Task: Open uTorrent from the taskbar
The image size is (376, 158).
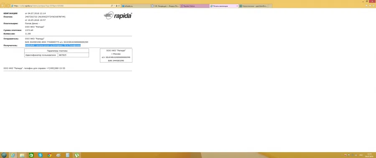Action: coord(77,155)
